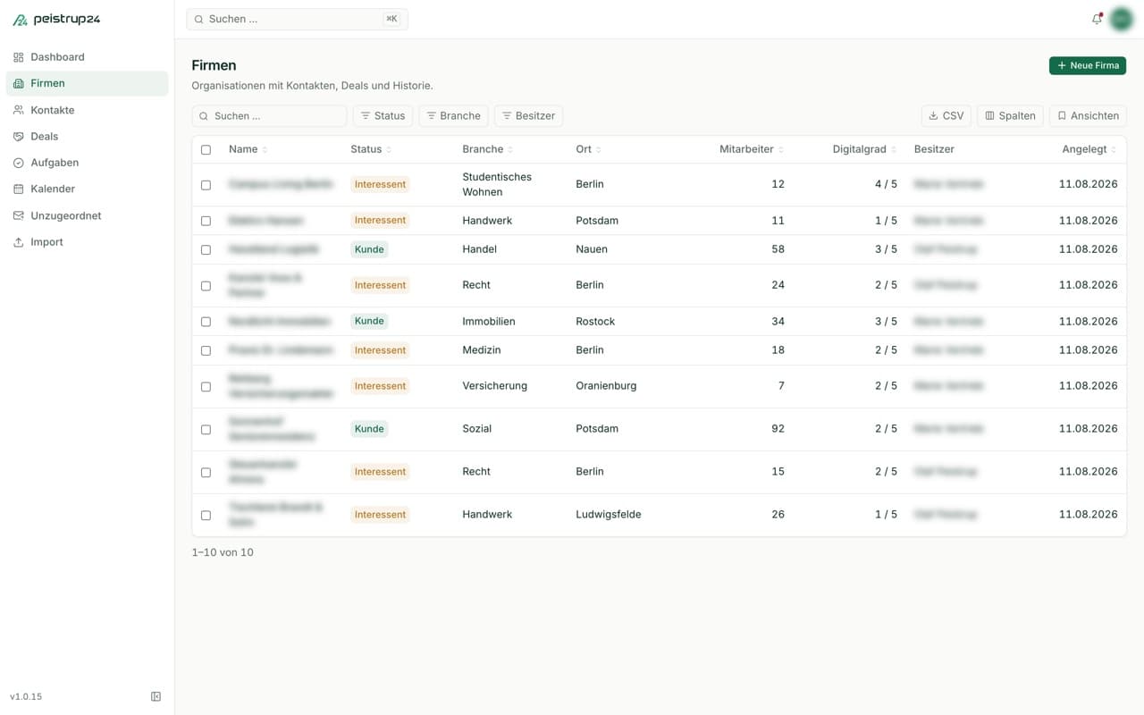Select the Handel Nauen row checkbox
Image resolution: width=1144 pixels, height=715 pixels.
[x=206, y=250]
